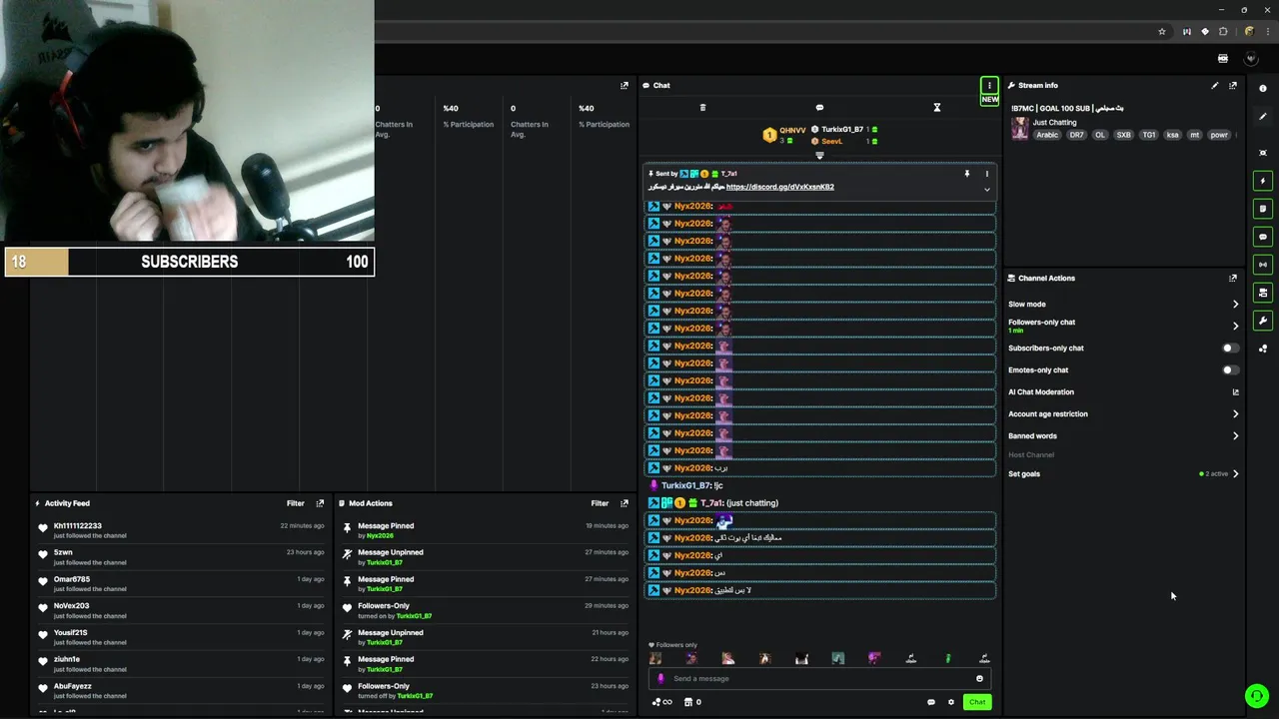This screenshot has height=719, width=1279.
Task: Click the Just Chatting category thumbnail
Action: coord(1019,128)
